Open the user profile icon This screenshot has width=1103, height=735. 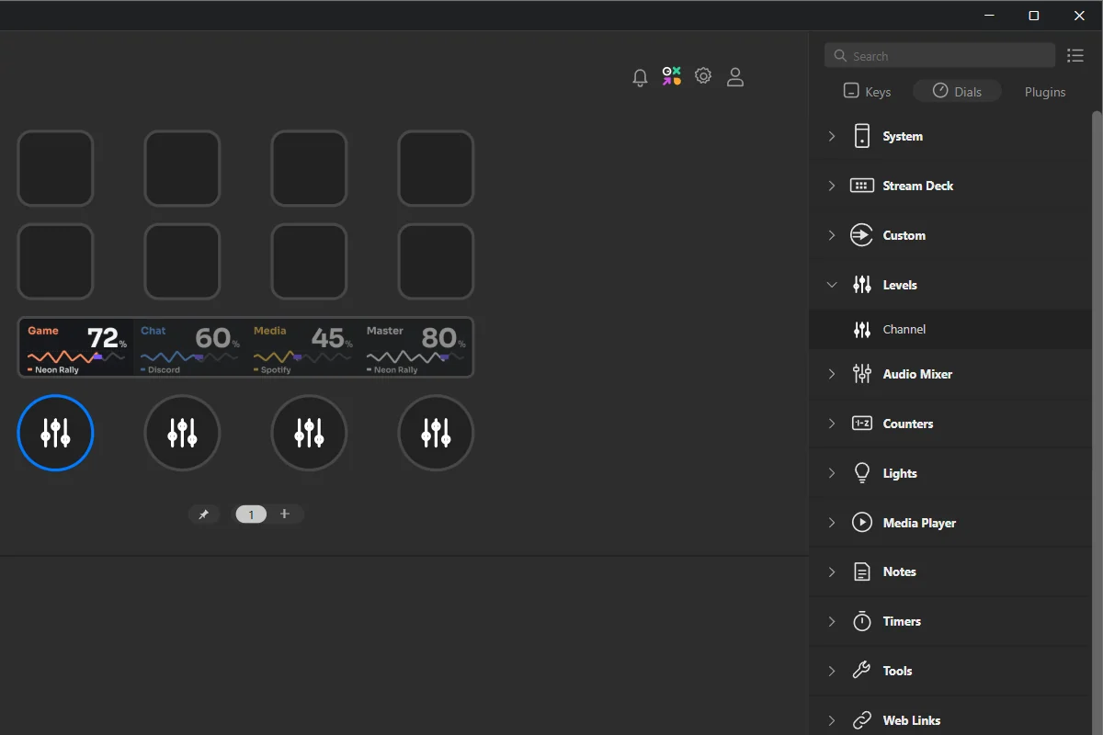point(735,77)
